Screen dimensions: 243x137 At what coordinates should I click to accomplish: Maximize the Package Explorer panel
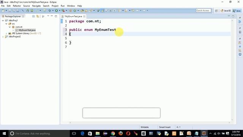point(56,16)
